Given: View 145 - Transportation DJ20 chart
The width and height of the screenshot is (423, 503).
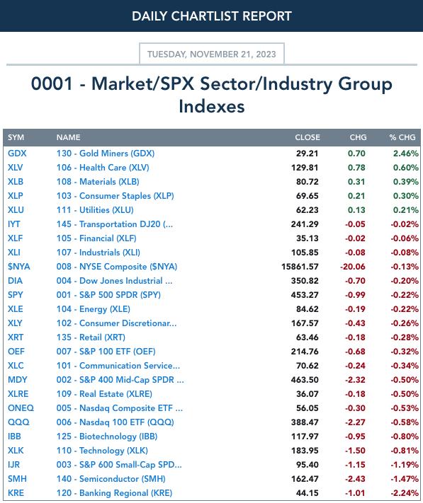Looking at the screenshot, I should [x=114, y=224].
